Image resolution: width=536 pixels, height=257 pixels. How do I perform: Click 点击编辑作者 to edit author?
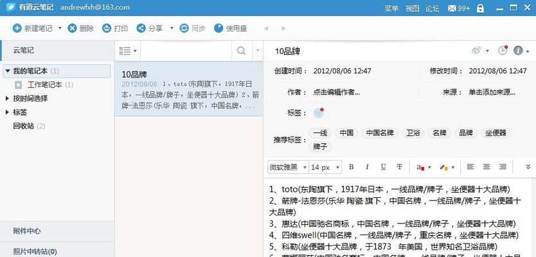336,92
